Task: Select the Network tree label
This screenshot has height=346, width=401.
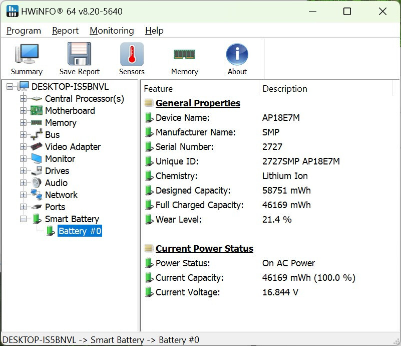Action: [61, 195]
